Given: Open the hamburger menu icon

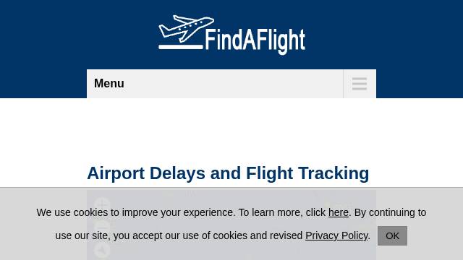Looking at the screenshot, I should [360, 84].
